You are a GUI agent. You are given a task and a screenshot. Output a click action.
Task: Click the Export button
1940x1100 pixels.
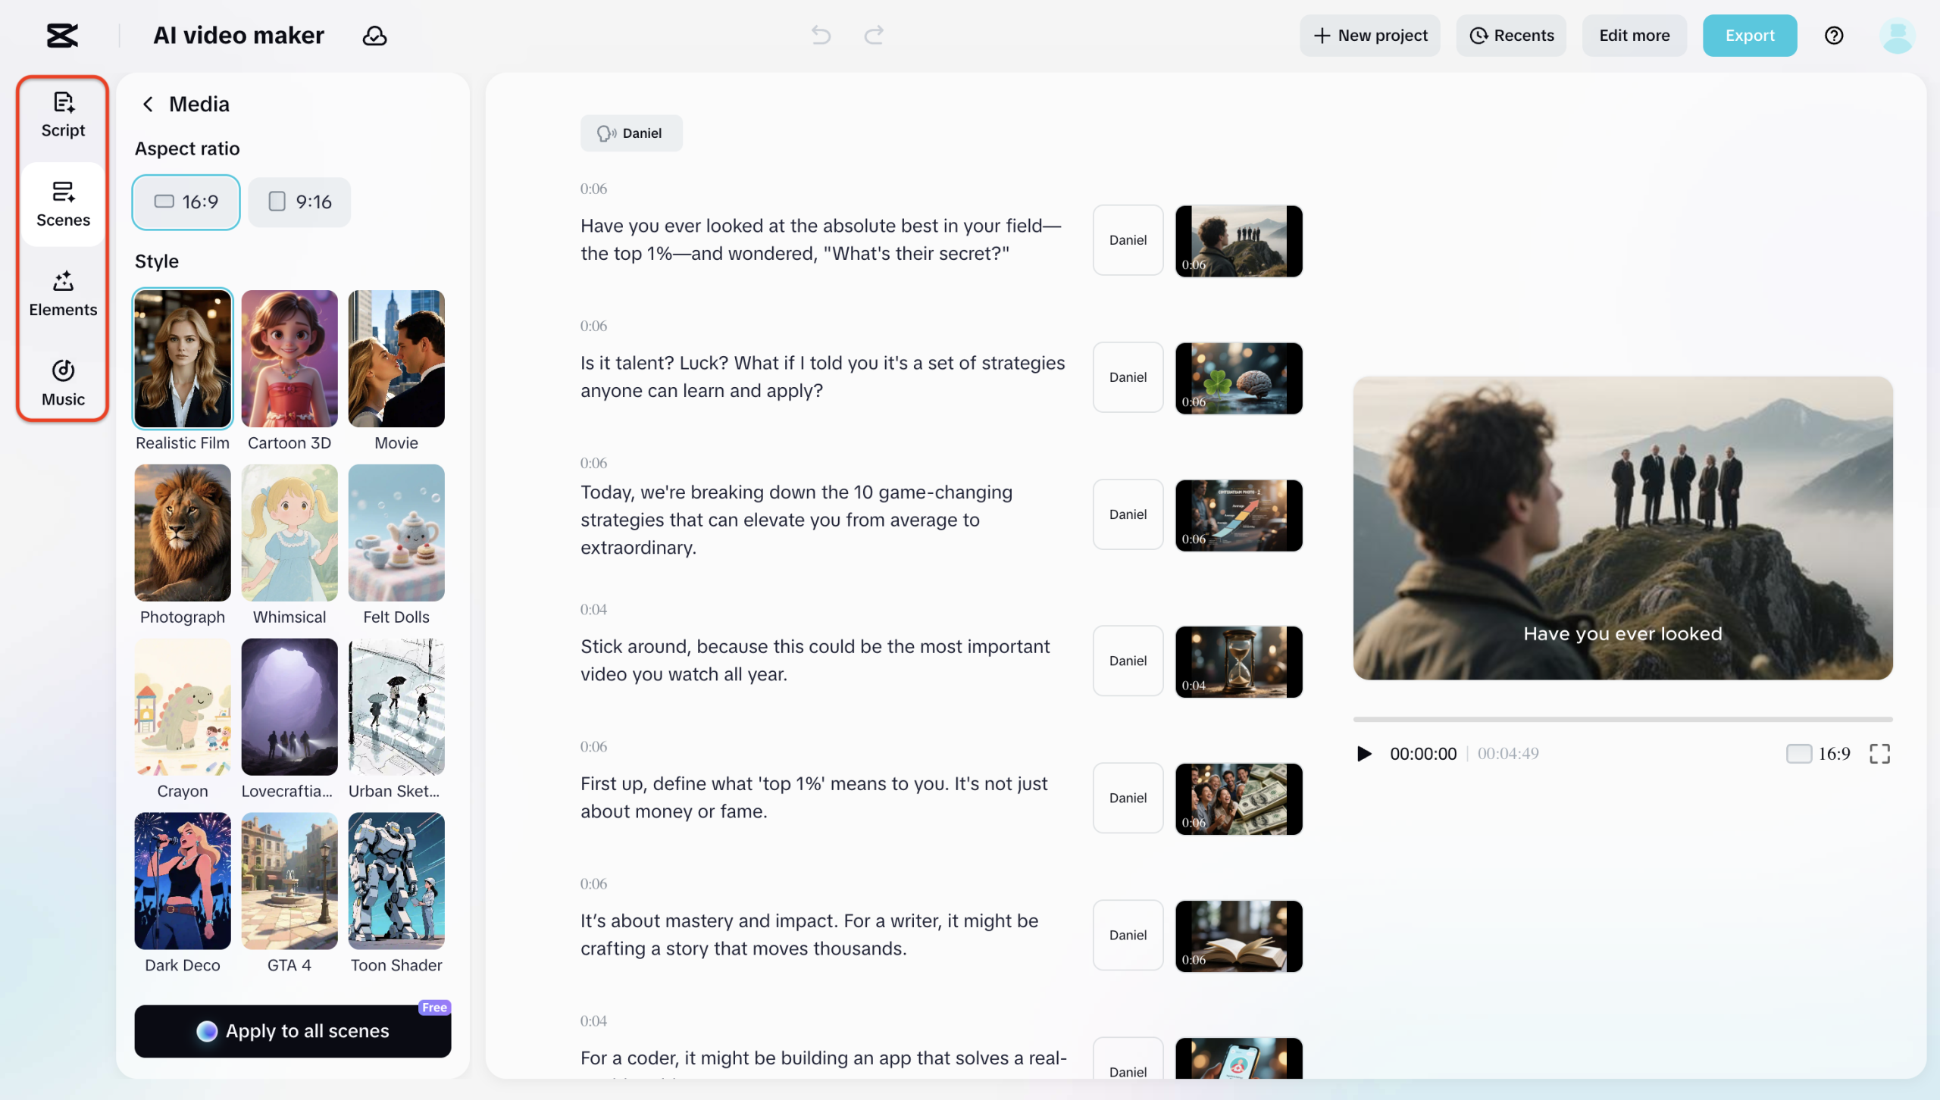coord(1749,36)
